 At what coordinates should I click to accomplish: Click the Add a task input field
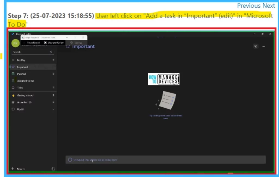[166, 160]
